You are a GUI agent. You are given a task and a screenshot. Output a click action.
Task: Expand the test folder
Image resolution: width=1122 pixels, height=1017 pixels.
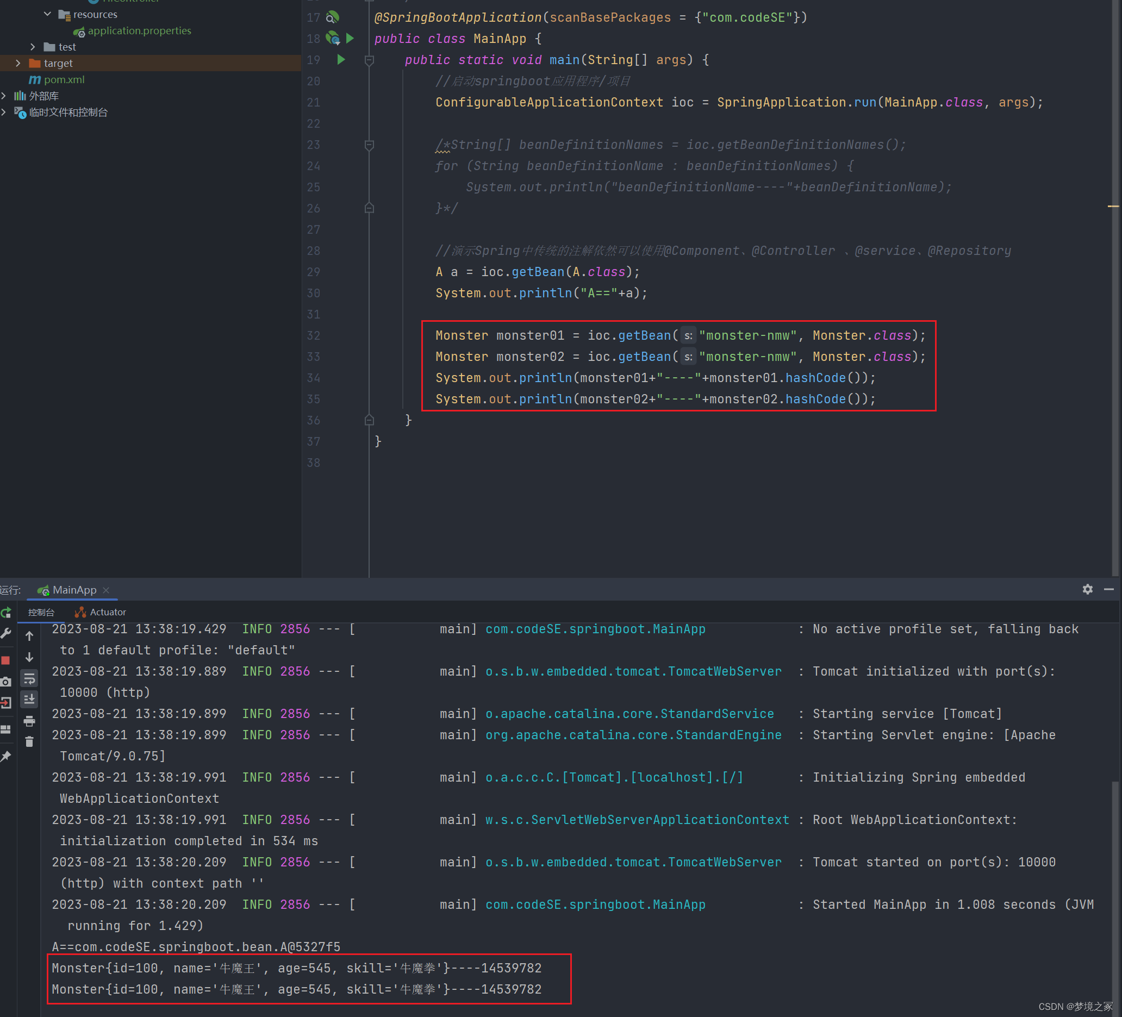32,47
